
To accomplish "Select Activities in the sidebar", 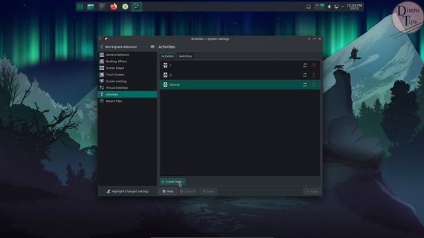I will [127, 95].
